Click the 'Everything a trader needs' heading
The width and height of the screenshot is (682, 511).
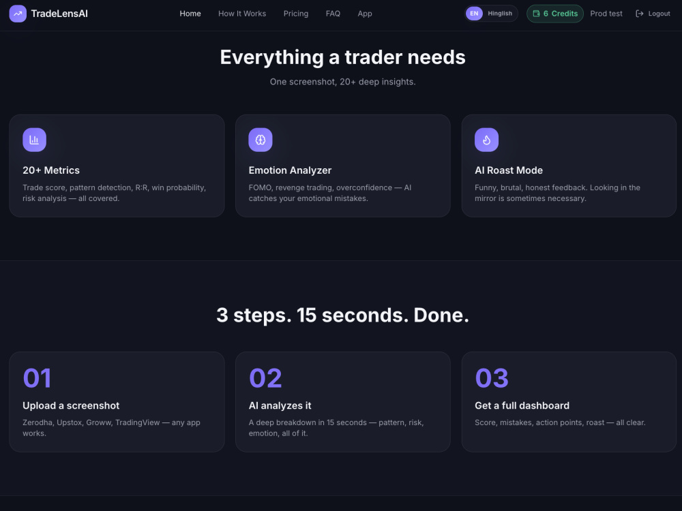pos(343,57)
